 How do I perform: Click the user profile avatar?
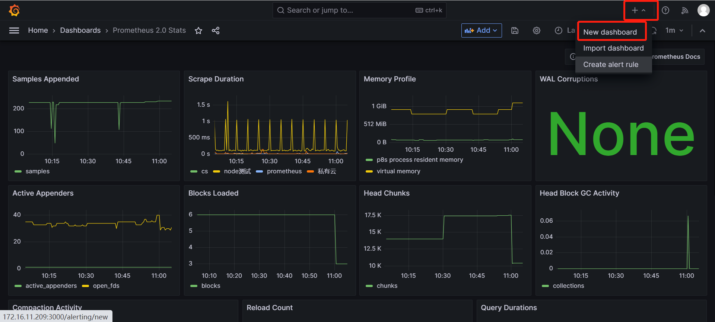click(x=703, y=10)
